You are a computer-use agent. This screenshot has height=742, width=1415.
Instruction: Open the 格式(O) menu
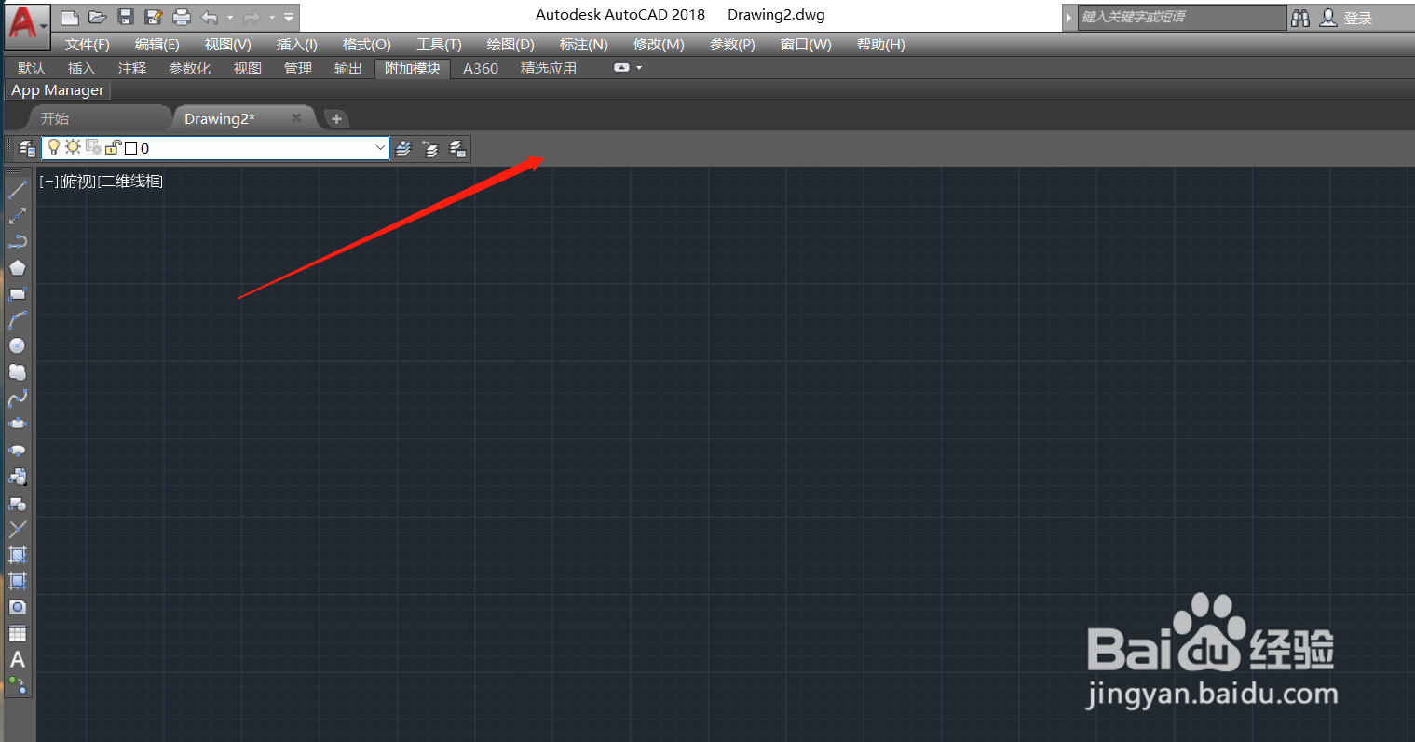point(367,45)
